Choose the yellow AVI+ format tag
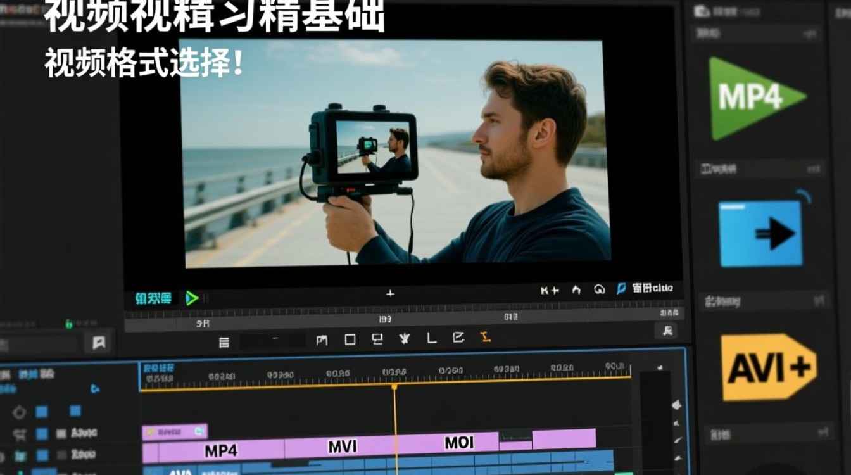Viewport: 851px width, 475px height. pos(769,367)
